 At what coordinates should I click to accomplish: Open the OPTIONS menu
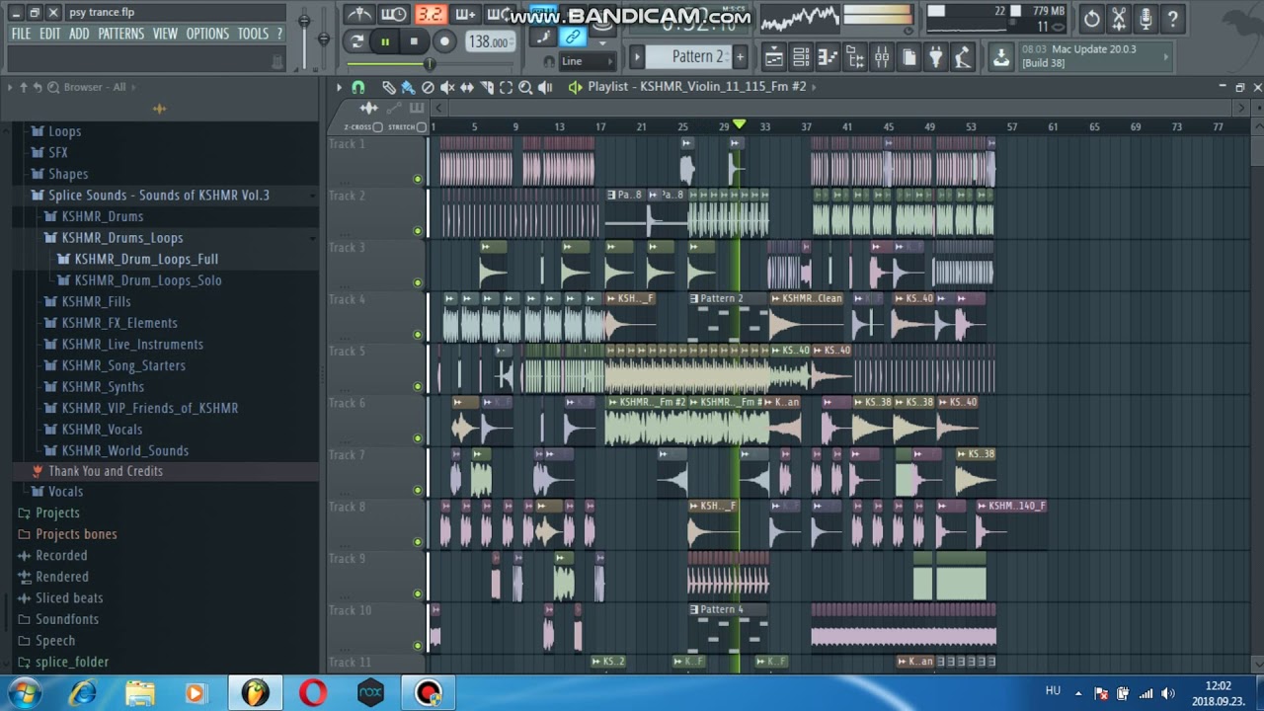(x=207, y=34)
